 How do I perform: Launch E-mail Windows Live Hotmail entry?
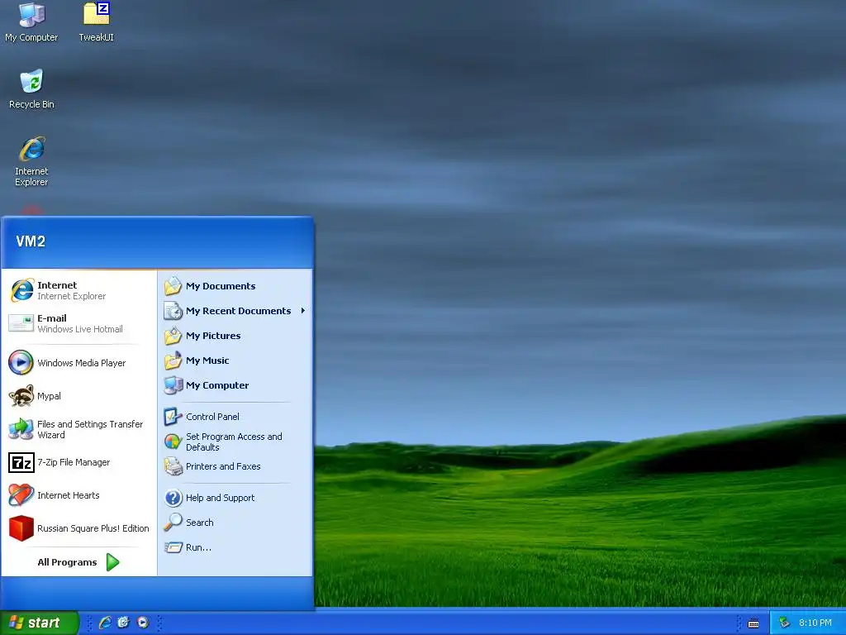[78, 323]
